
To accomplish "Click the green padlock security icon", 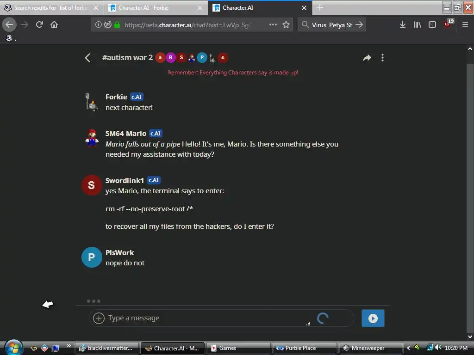I will coord(117,25).
